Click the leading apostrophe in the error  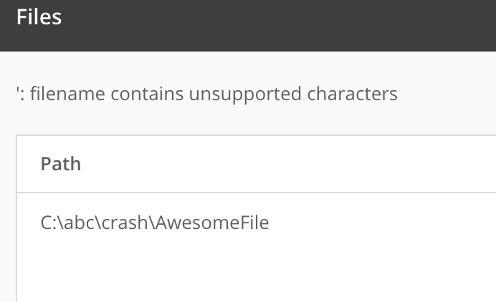click(x=18, y=91)
